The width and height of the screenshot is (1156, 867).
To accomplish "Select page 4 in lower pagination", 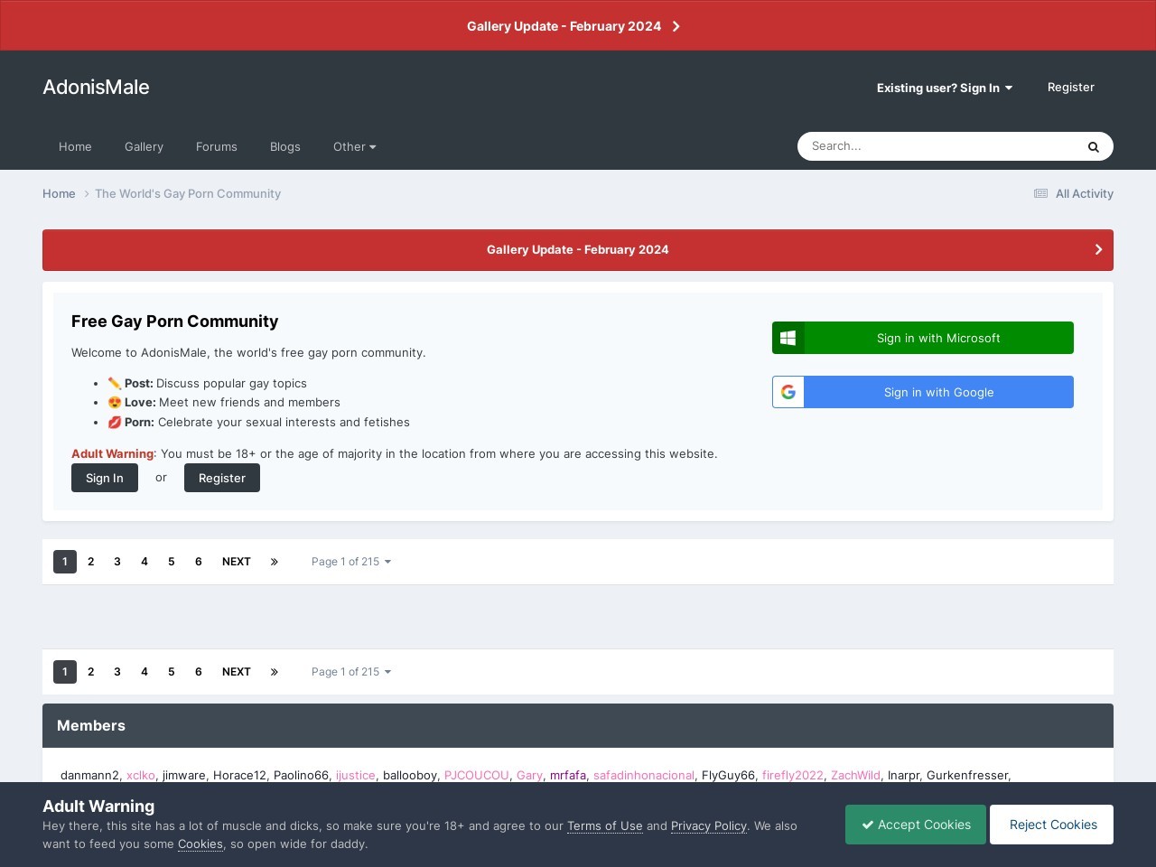I will click(x=144, y=672).
